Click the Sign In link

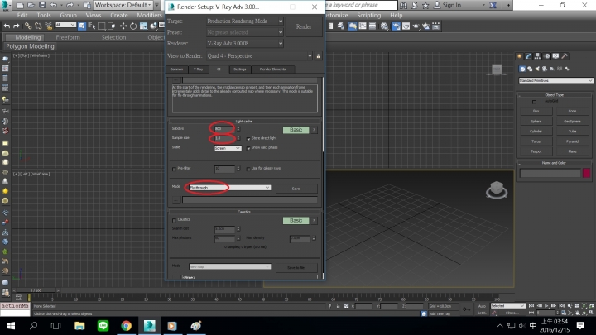coord(452,5)
